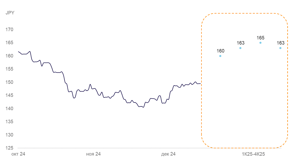Screen dimensions: 289x163
Task: Select the 125 y-axis label
Action: [10, 148]
